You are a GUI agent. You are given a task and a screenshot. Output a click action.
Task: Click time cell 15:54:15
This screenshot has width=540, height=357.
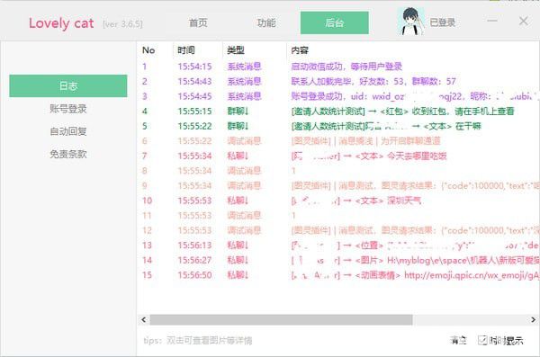coord(194,67)
